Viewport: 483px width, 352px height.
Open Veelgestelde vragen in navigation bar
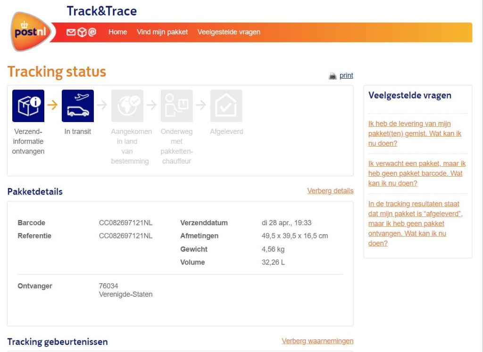point(229,32)
